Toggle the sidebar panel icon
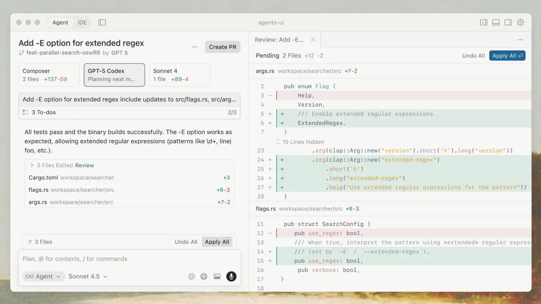Screen dimensions: 541x304 pyautogui.click(x=102, y=22)
